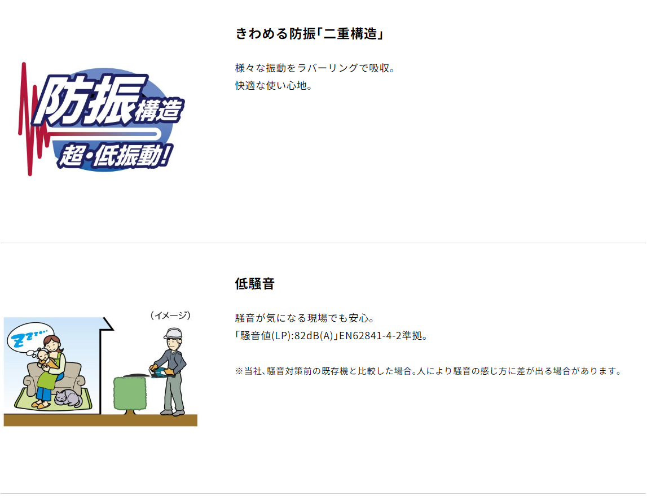
Task: Click the ※当社、騒音対策前 footnote text
Action: (x=428, y=371)
